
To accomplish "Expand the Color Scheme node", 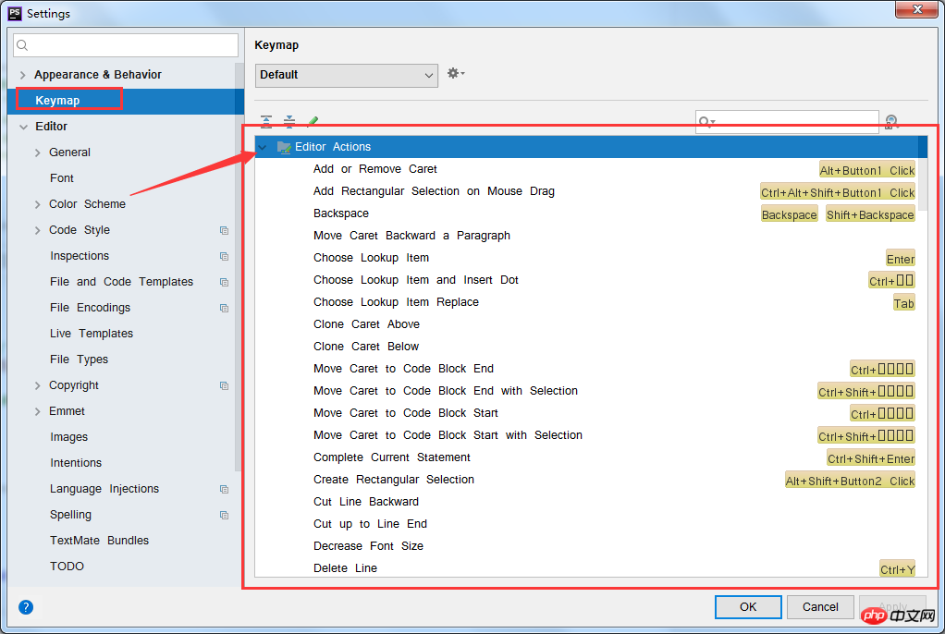I will [x=37, y=204].
